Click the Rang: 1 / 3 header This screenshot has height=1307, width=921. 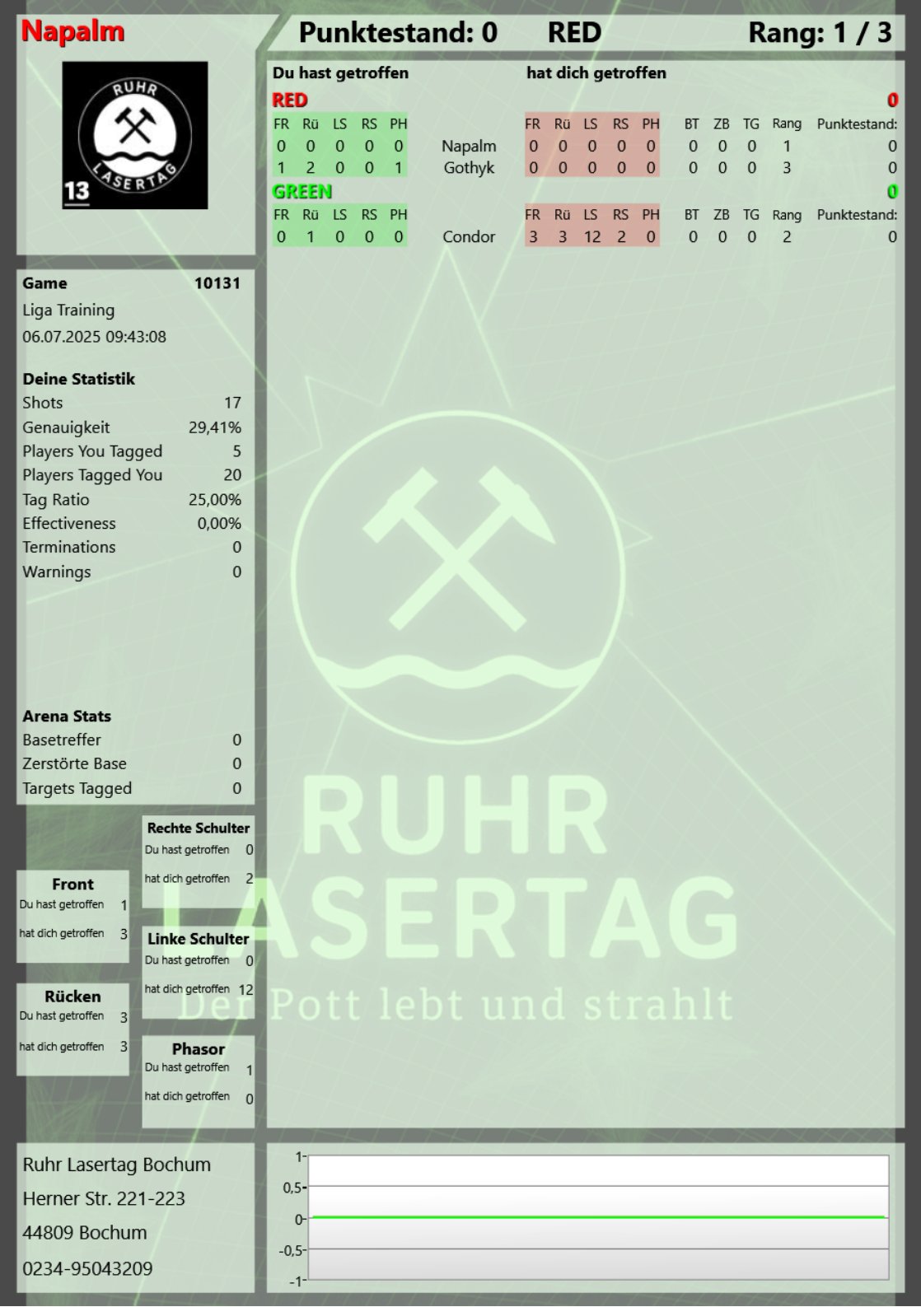coord(819,33)
